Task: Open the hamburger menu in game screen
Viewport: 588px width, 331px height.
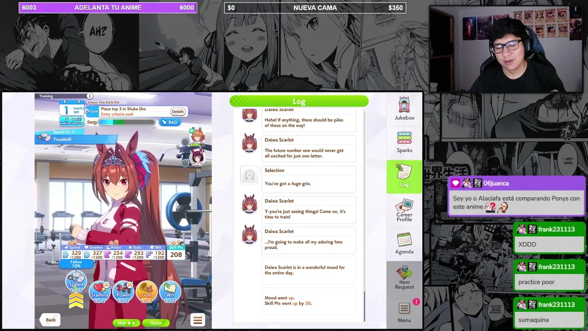Action: tap(198, 320)
